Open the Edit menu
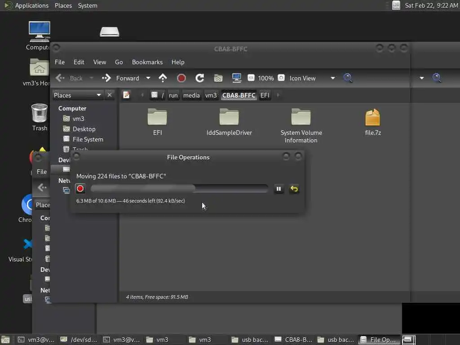This screenshot has height=345, width=460. [x=79, y=62]
